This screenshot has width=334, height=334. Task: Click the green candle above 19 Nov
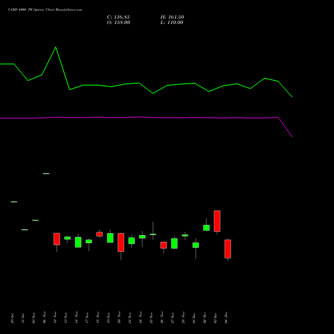click(110, 238)
